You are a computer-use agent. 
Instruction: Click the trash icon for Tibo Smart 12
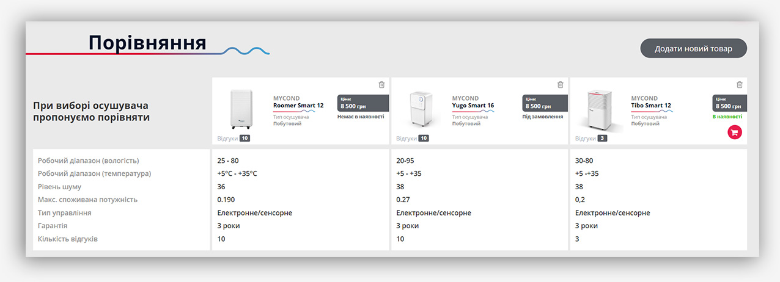(x=740, y=85)
